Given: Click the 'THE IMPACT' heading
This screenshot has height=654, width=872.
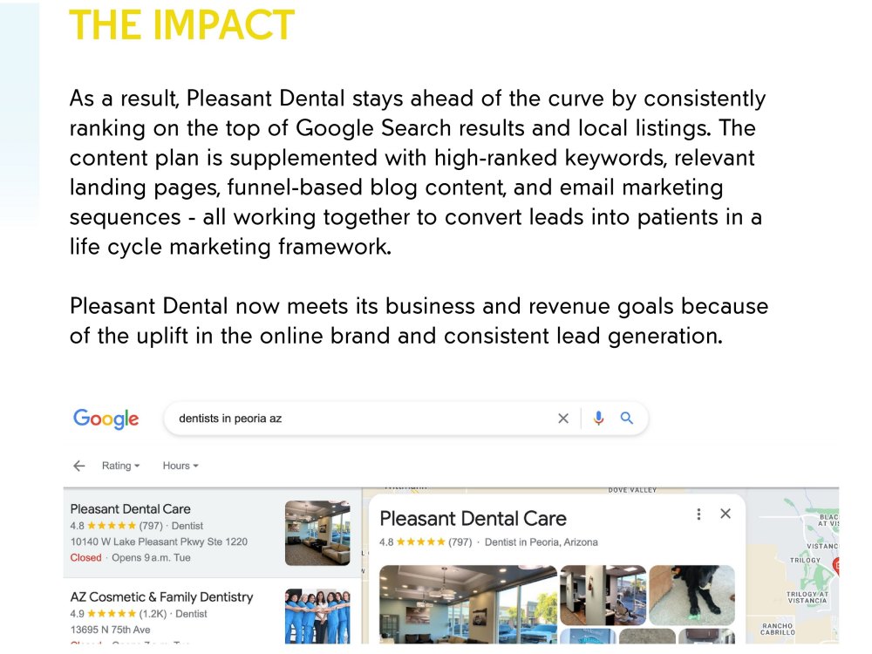Looking at the screenshot, I should pyautogui.click(x=182, y=25).
